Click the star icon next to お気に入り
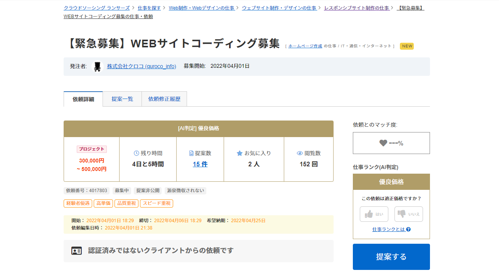The width and height of the screenshot is (499, 273). pos(239,153)
